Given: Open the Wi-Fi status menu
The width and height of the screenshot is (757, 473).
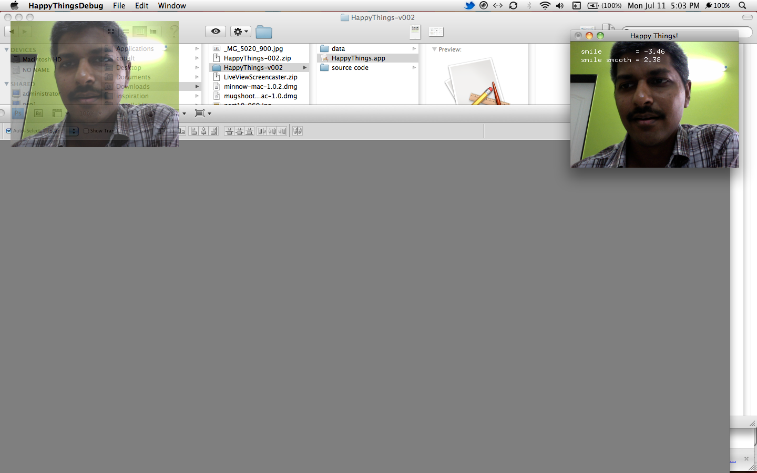Looking at the screenshot, I should tap(545, 6).
